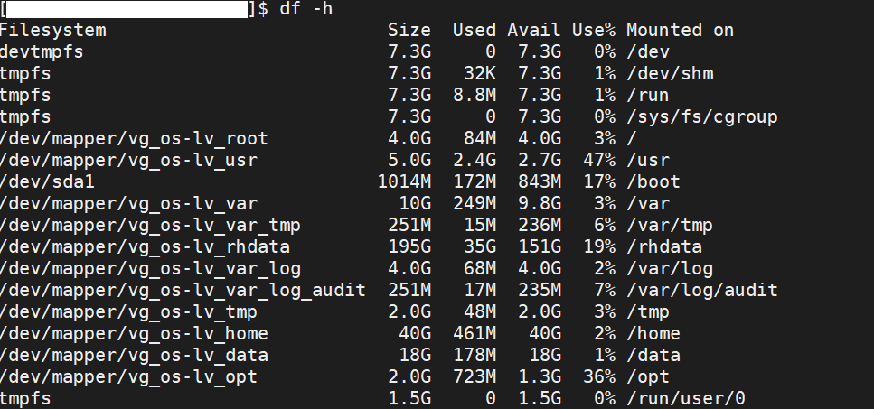Click the "Mounted on" column header
The height and width of the screenshot is (409, 874).
coord(680,31)
